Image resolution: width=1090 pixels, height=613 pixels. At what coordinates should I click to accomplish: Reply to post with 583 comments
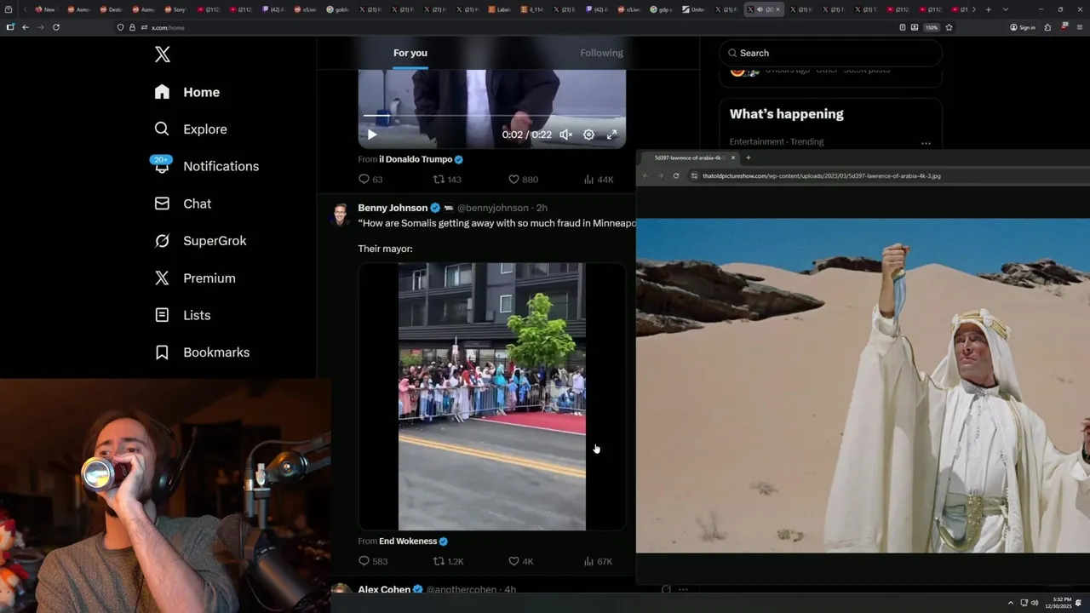coord(373,561)
